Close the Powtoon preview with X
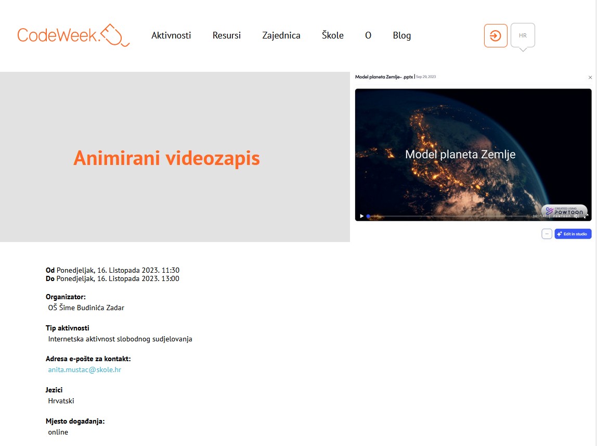 [x=590, y=78]
